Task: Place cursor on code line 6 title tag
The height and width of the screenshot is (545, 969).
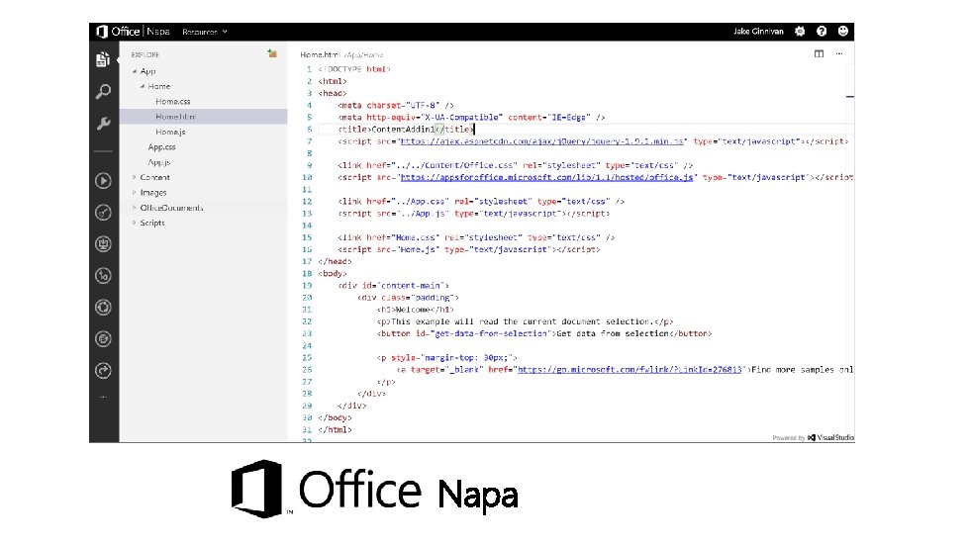Action: tap(406, 129)
